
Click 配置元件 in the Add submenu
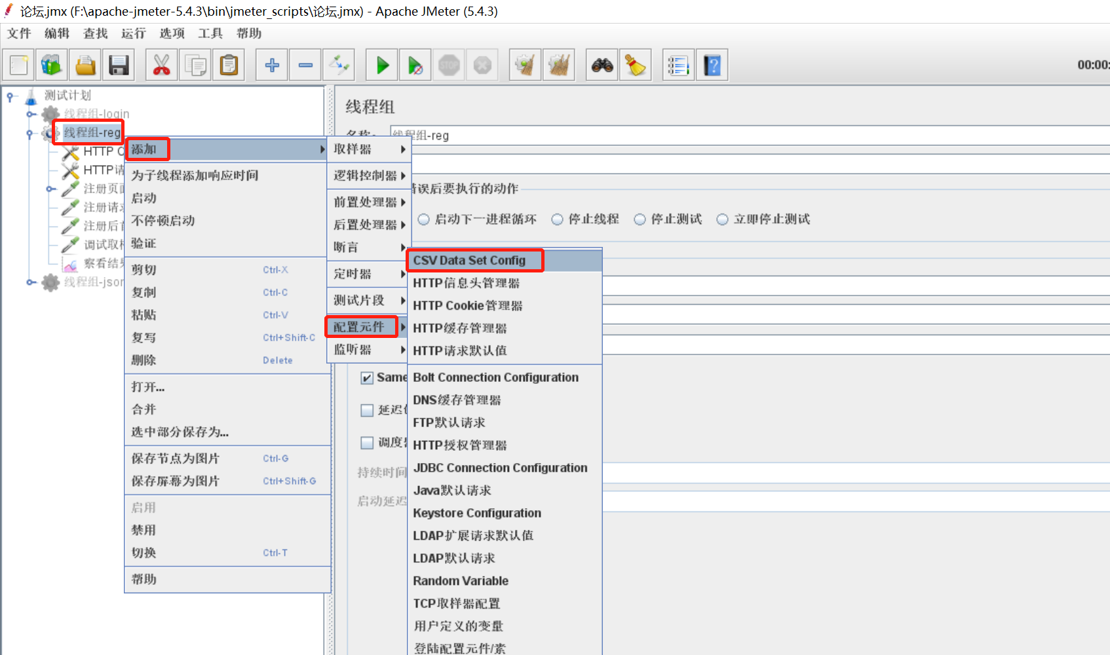point(368,327)
